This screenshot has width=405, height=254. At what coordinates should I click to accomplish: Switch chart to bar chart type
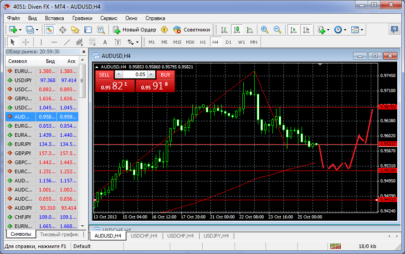(224, 30)
